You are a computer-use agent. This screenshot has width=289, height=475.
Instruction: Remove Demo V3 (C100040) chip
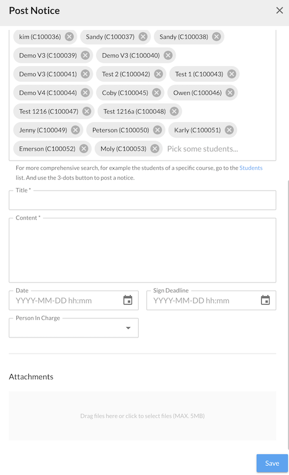(x=168, y=55)
